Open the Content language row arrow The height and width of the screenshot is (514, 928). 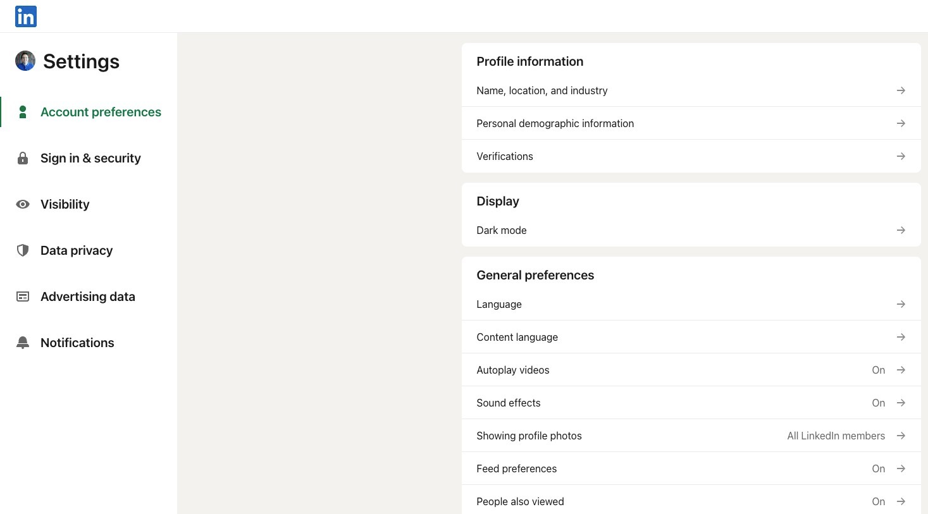pos(901,337)
